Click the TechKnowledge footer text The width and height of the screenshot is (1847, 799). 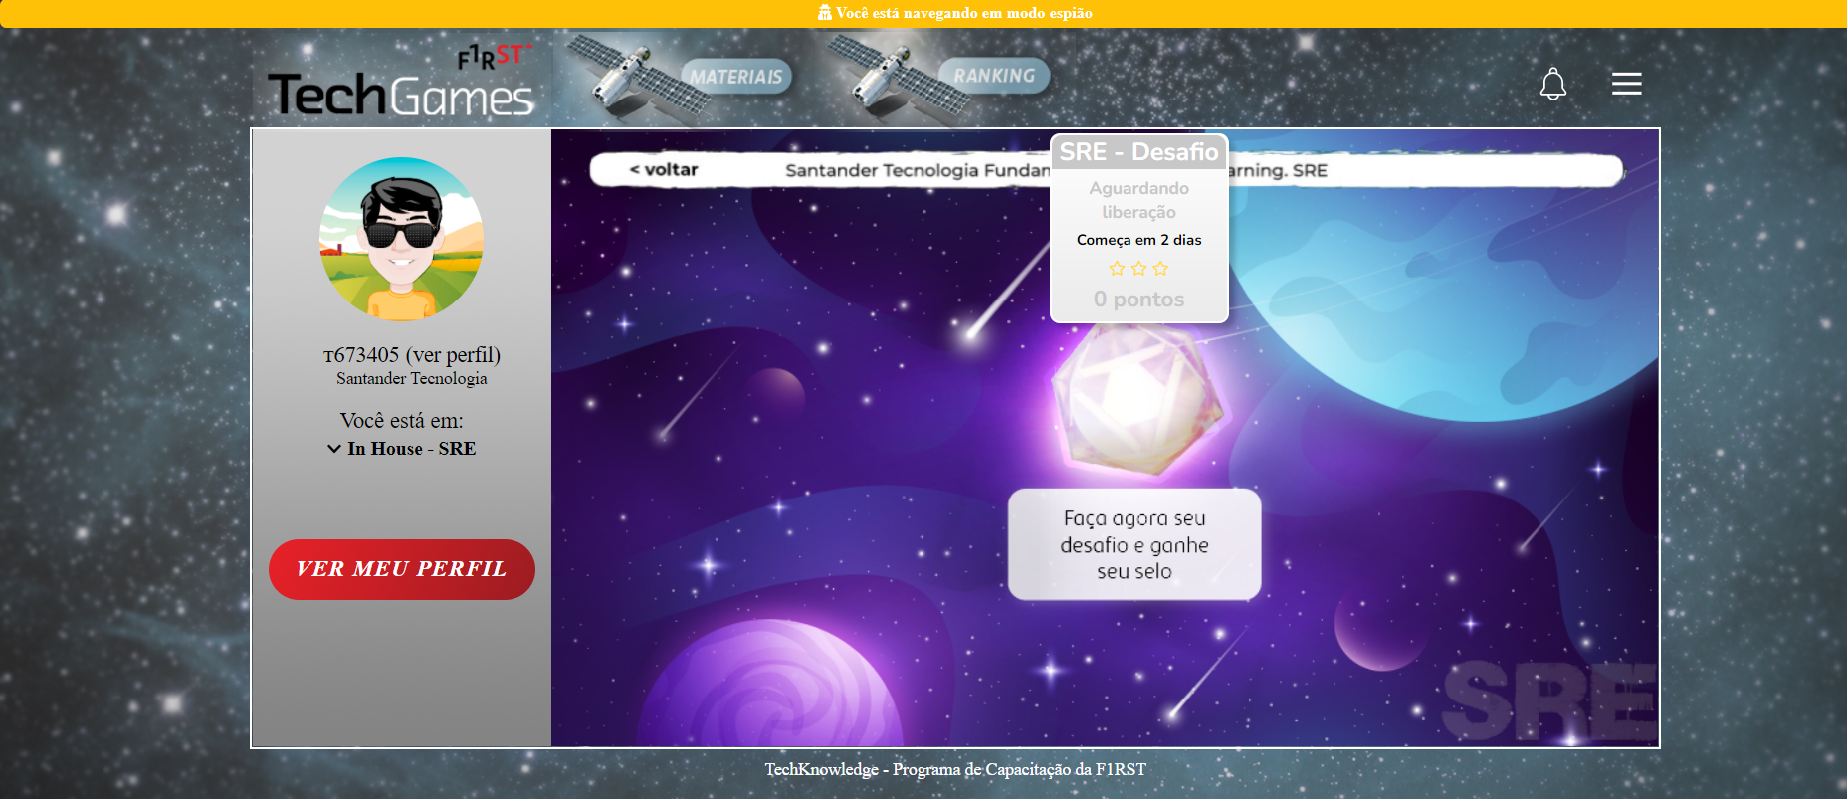[x=954, y=769]
